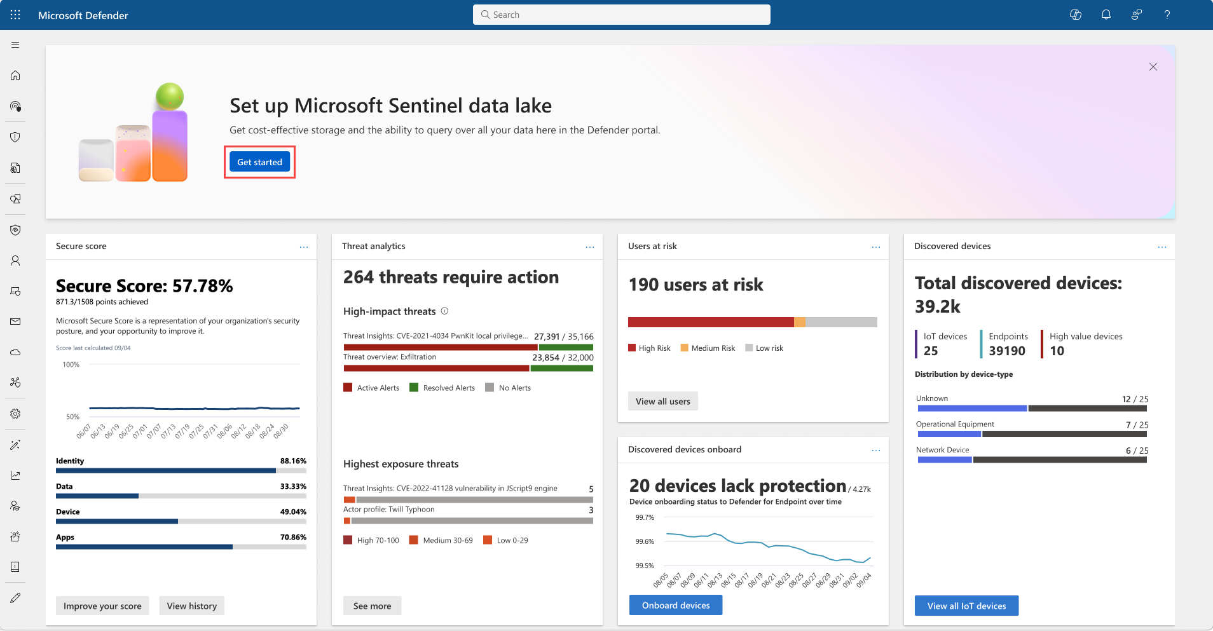The image size is (1213, 631).
Task: Open Secure score card options menu
Action: pos(304,247)
